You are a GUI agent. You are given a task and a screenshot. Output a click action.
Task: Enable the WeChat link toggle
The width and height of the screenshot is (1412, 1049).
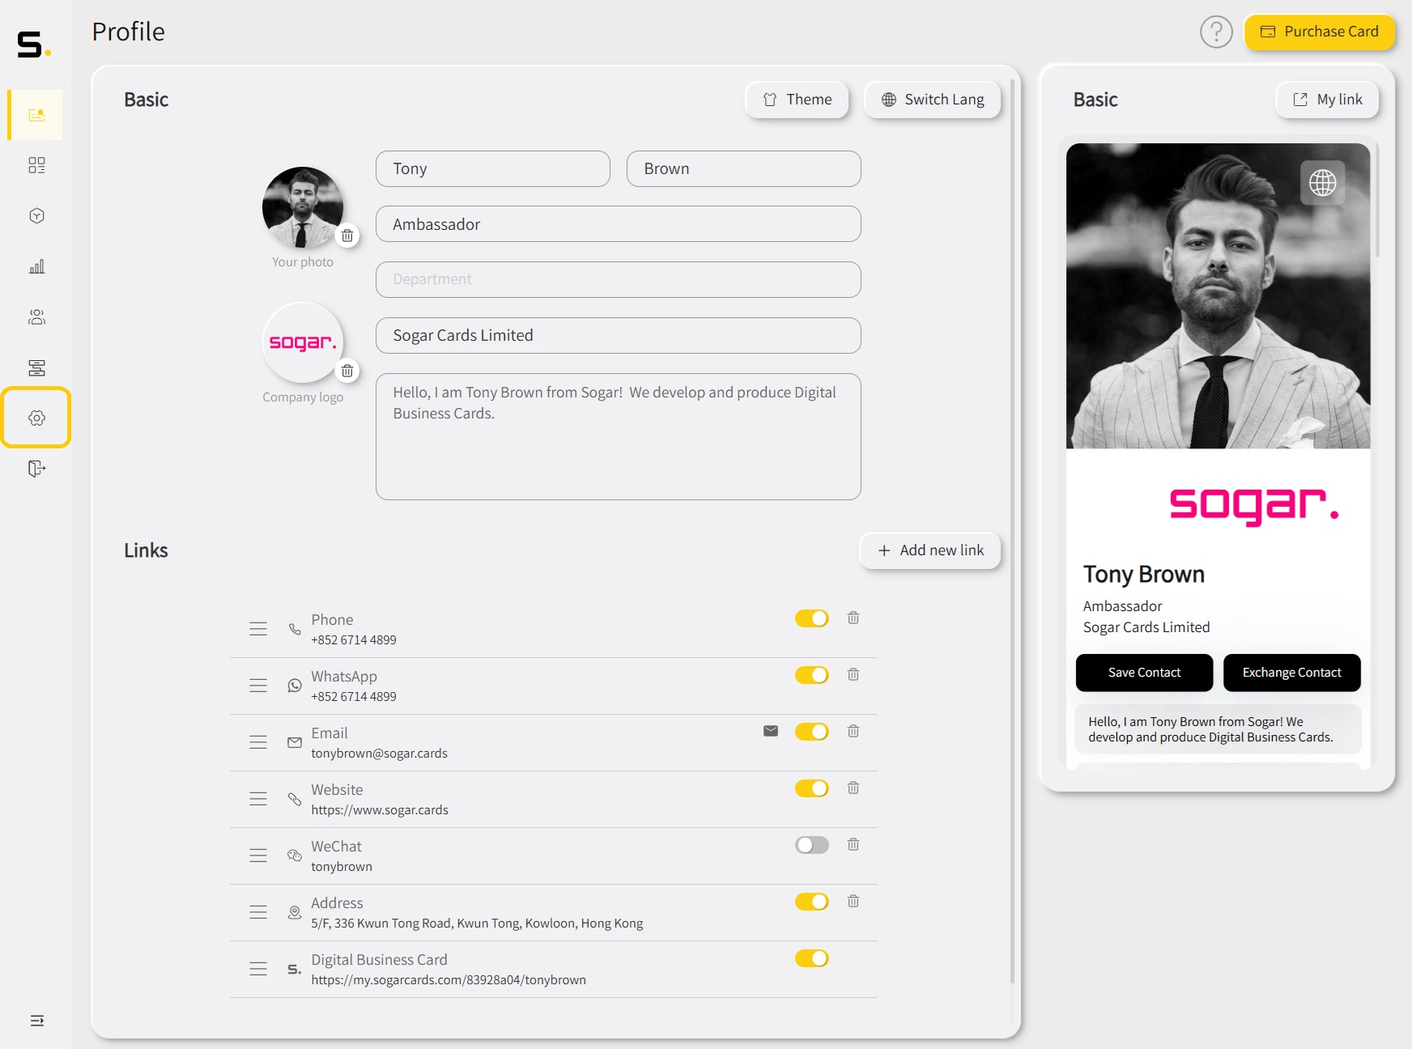click(x=811, y=844)
